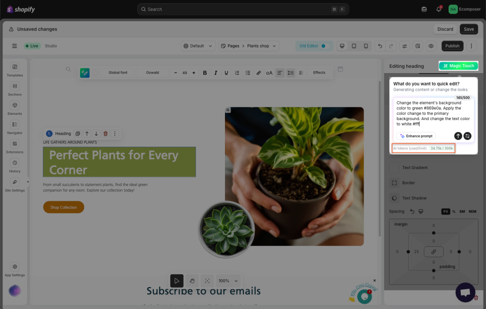
Task: Move Heading element down
Action: [x=96, y=133]
